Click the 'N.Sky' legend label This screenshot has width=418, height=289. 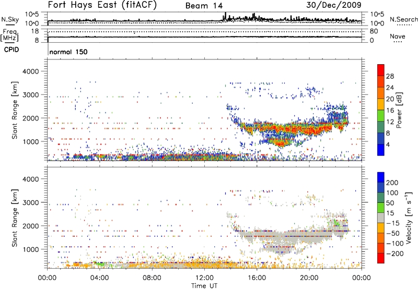pos(10,19)
